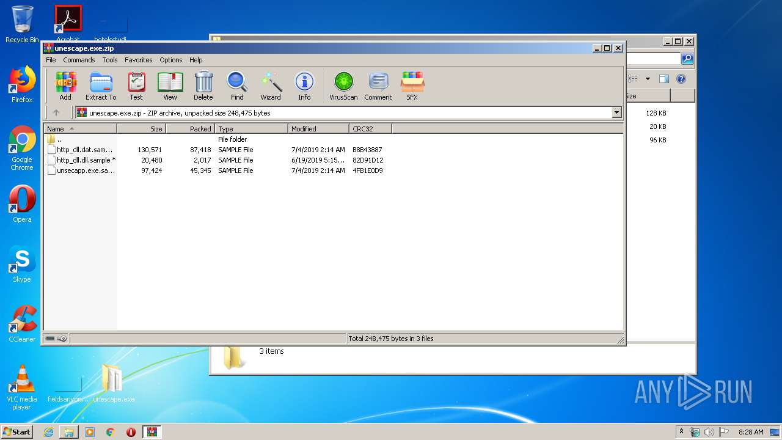Open the Opera desktop shortcut

(22, 204)
